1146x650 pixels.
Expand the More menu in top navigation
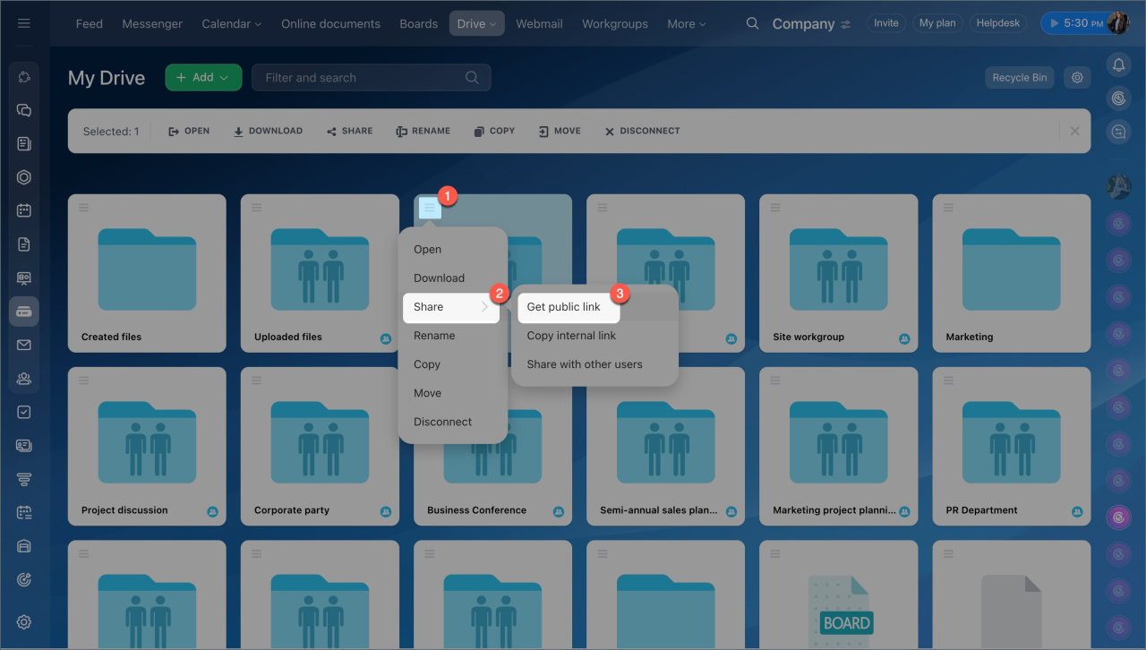(686, 24)
